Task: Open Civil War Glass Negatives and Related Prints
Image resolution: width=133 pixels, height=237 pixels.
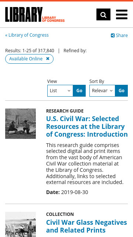Action: pyautogui.click(x=86, y=226)
